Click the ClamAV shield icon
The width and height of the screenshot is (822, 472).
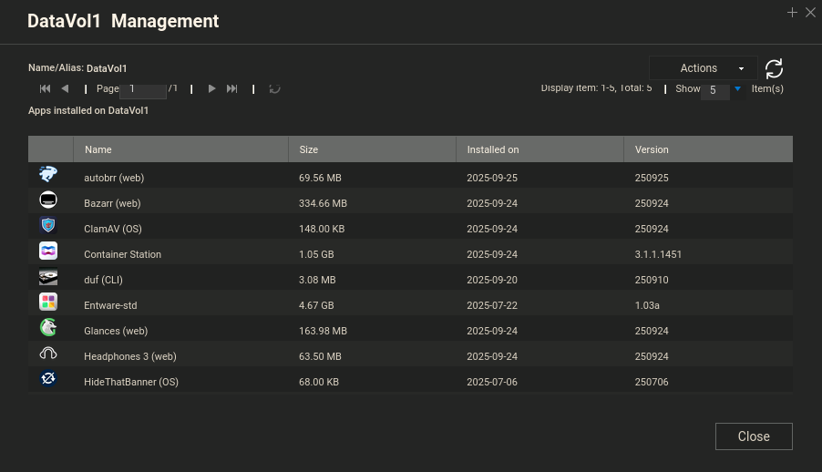pyautogui.click(x=48, y=225)
